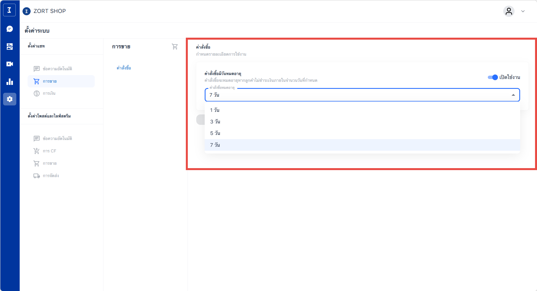Expand the account chevron next to avatar
537x291 pixels.
pyautogui.click(x=523, y=11)
